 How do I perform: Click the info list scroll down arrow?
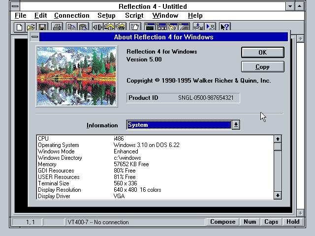click(278, 195)
